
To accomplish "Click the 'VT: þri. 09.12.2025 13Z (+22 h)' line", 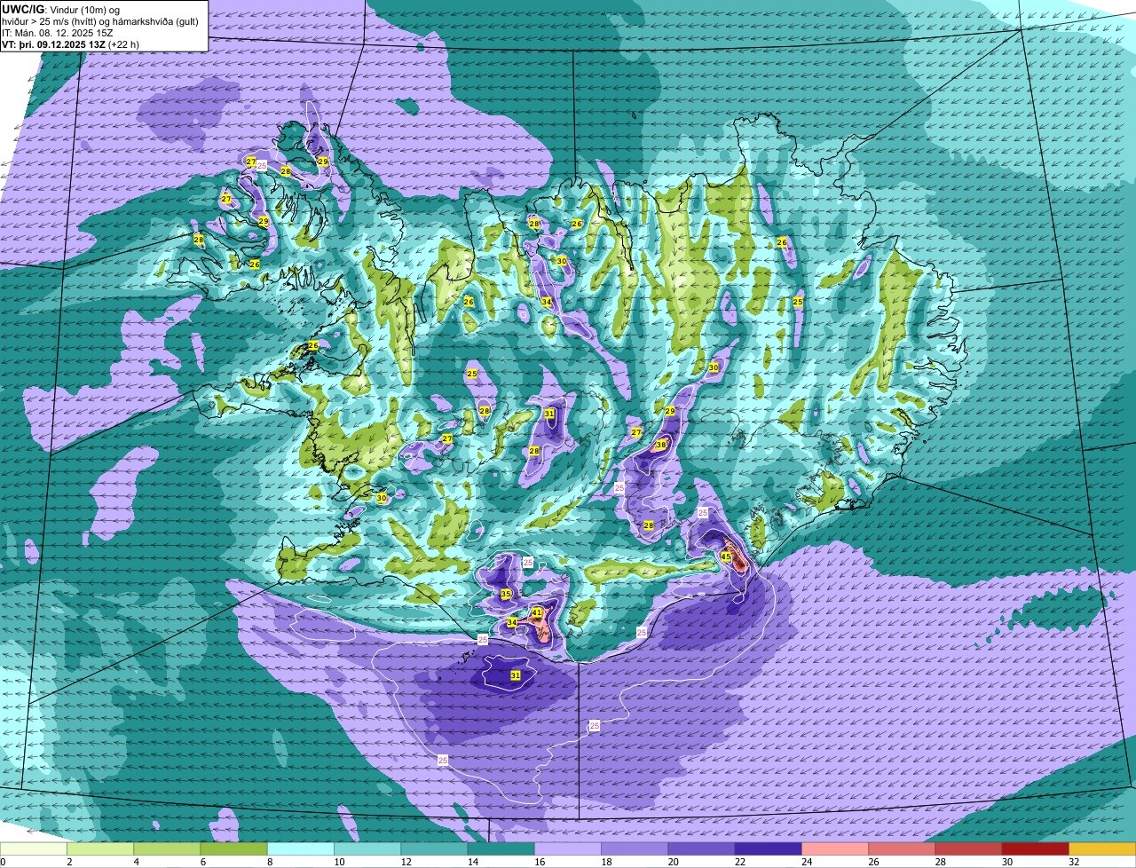I will pyautogui.click(x=71, y=44).
